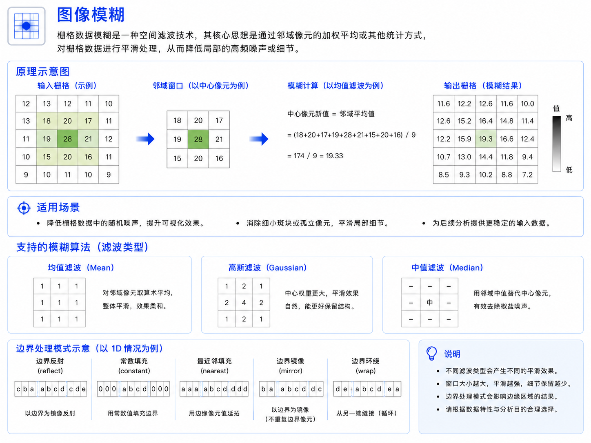591x443 pixels.
Task: Click the dark green 28 cell in input raster grid
Action: [x=67, y=139]
